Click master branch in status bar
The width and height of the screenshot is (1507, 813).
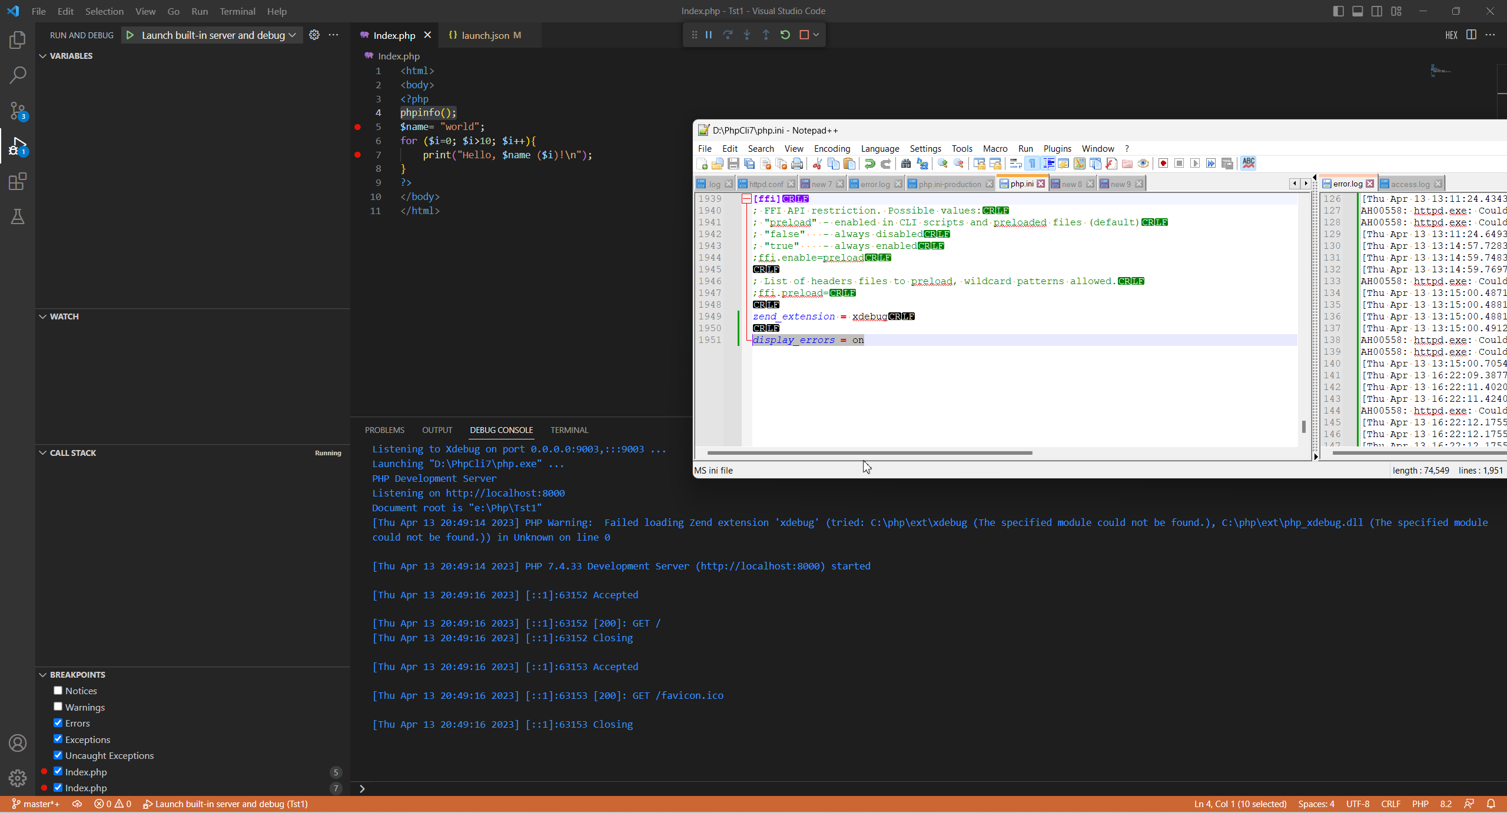pyautogui.click(x=36, y=804)
